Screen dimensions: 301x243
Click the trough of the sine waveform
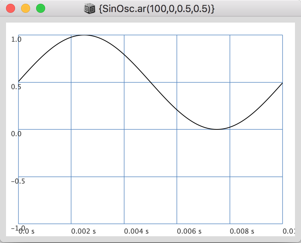[x=217, y=129]
